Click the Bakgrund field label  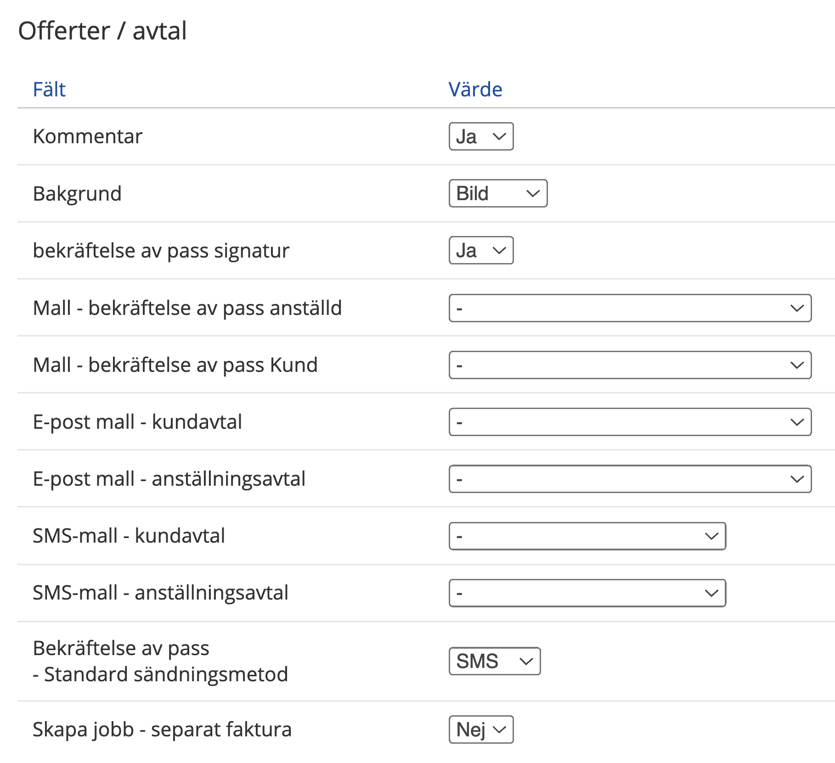77,193
